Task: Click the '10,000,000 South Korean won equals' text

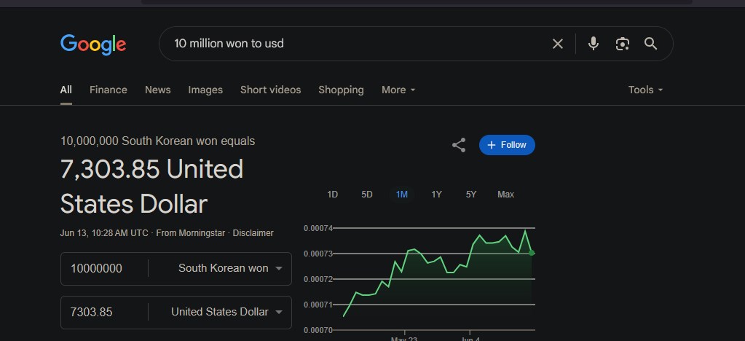Action: (x=158, y=141)
